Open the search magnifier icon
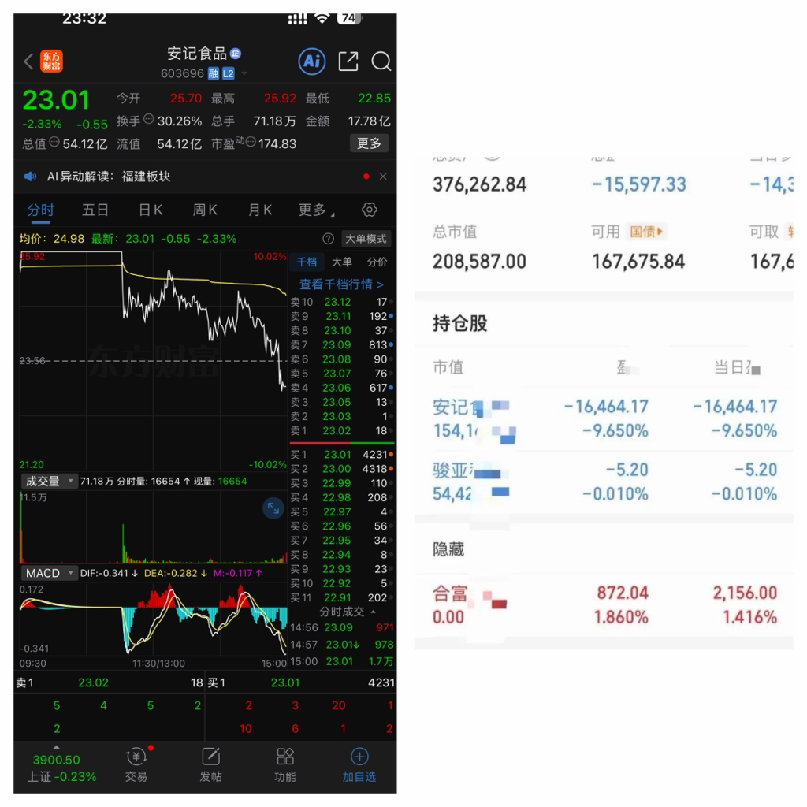 pyautogui.click(x=381, y=61)
